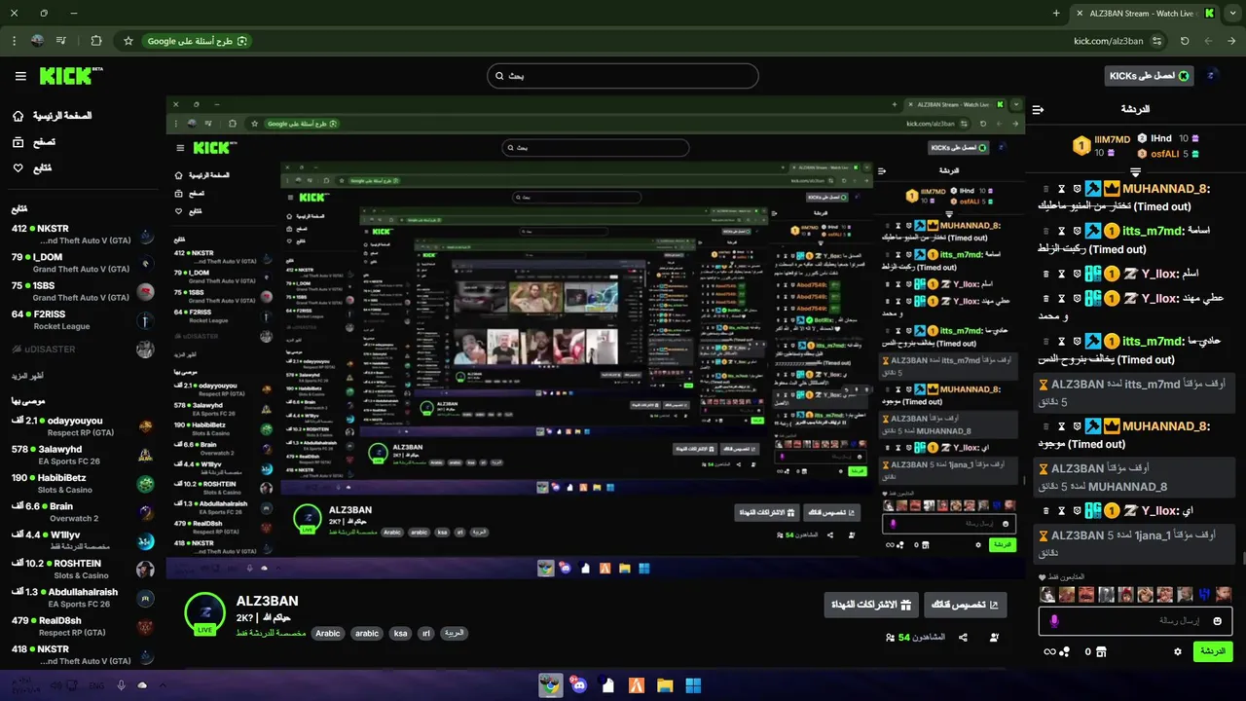Open browser extensions puzzle icon

95,41
